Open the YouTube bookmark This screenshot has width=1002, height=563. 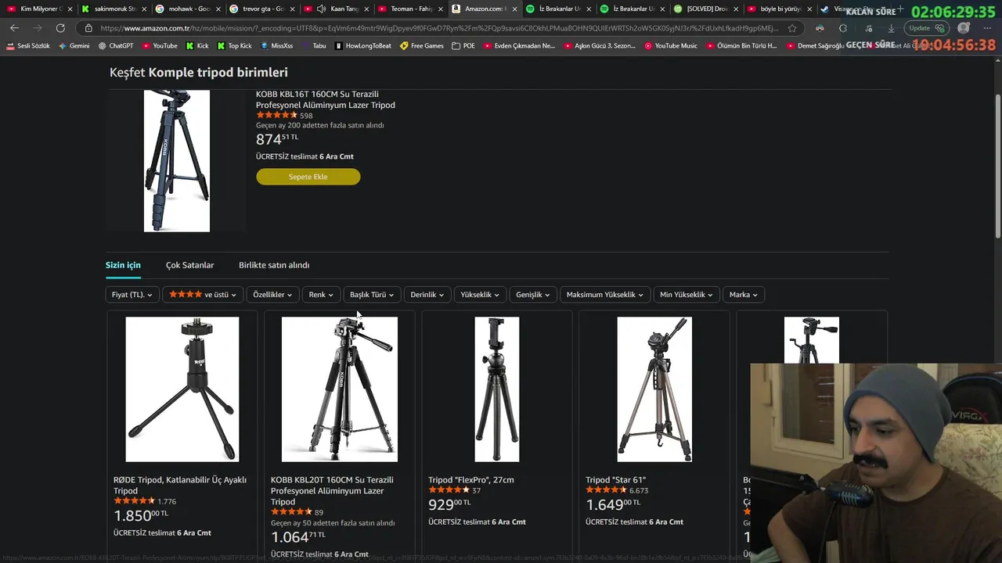(x=159, y=46)
